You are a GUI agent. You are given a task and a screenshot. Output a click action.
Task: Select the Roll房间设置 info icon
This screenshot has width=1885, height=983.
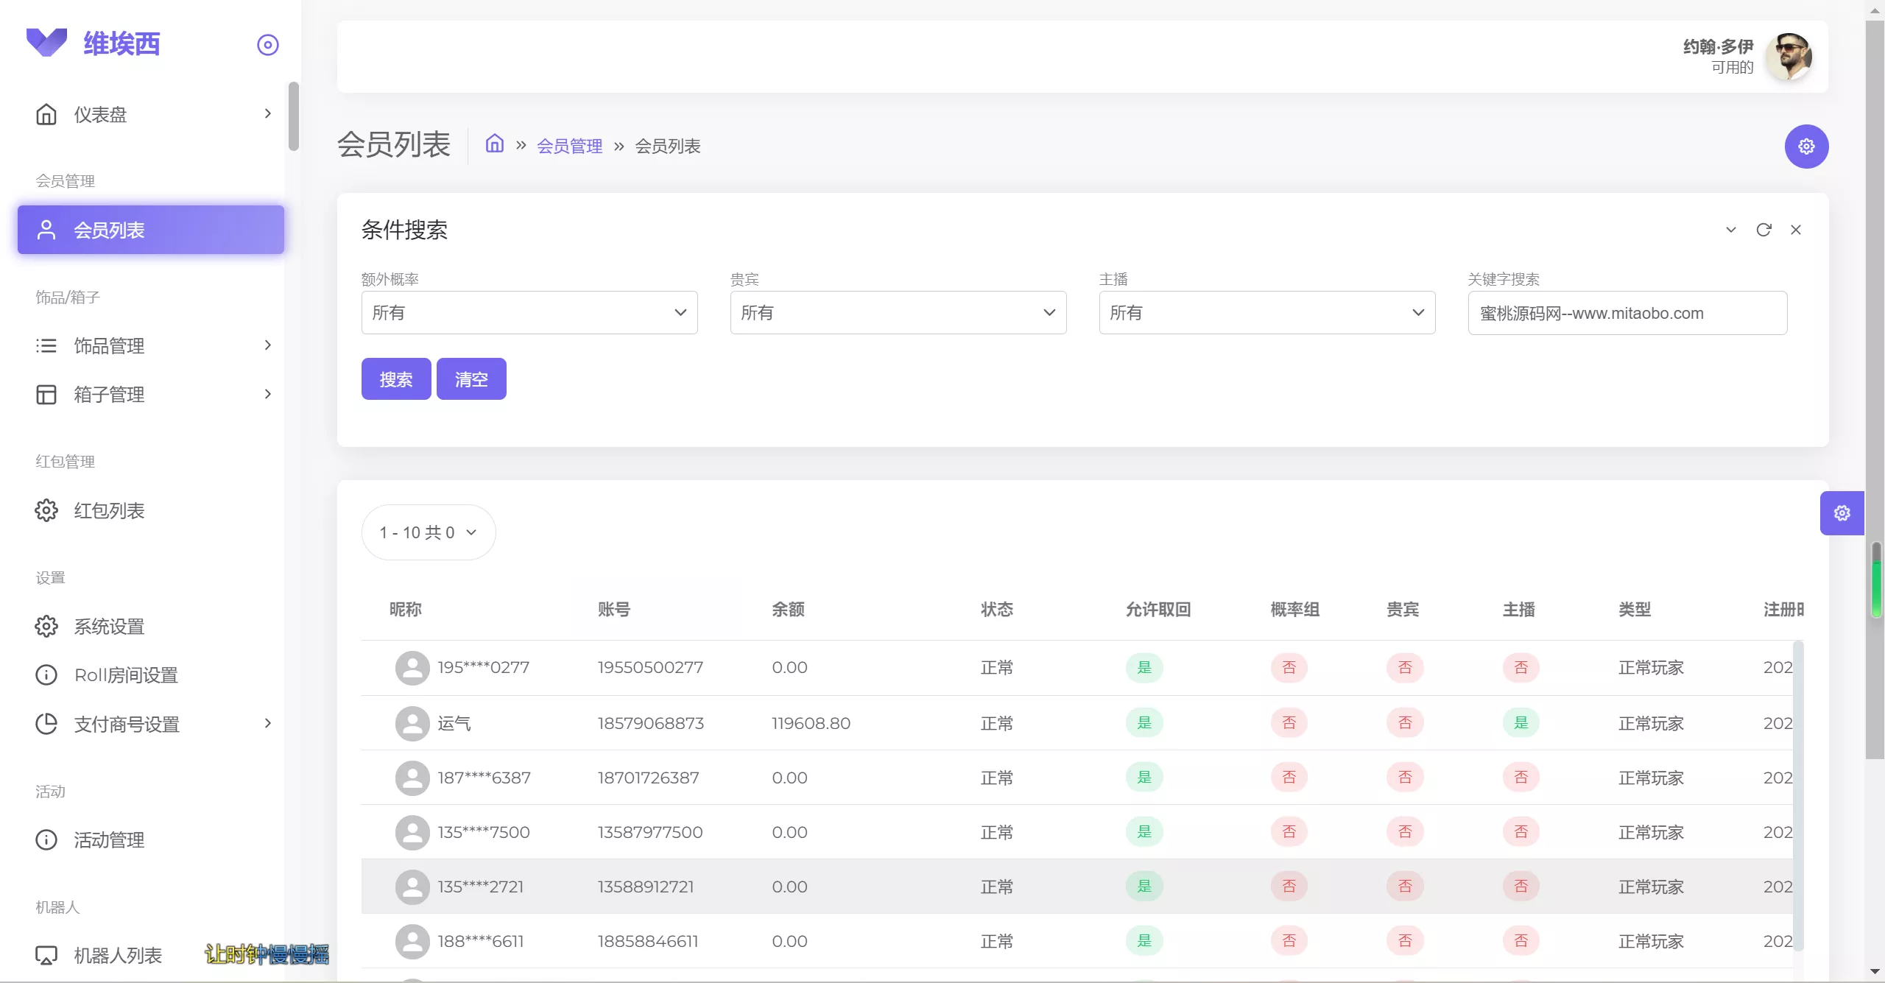pos(46,674)
